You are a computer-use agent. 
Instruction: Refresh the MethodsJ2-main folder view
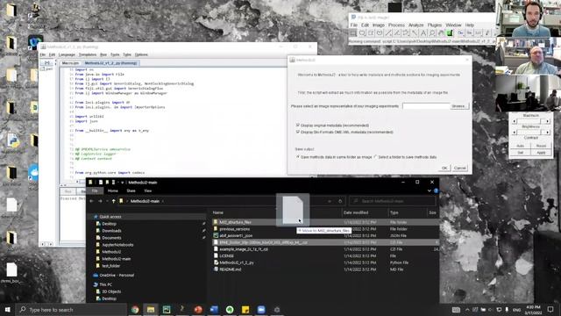point(340,201)
